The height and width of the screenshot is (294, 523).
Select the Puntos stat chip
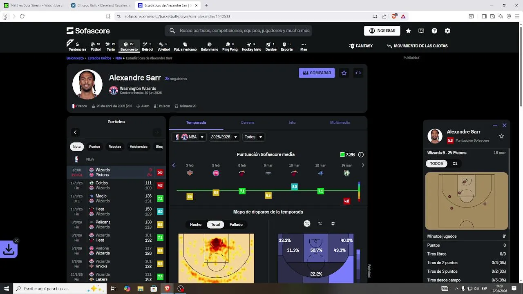[94, 147]
